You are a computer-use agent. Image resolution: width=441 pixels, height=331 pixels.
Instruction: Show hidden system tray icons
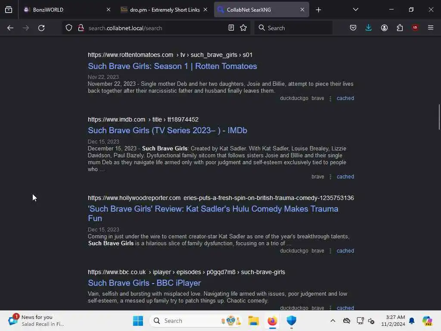click(333, 321)
